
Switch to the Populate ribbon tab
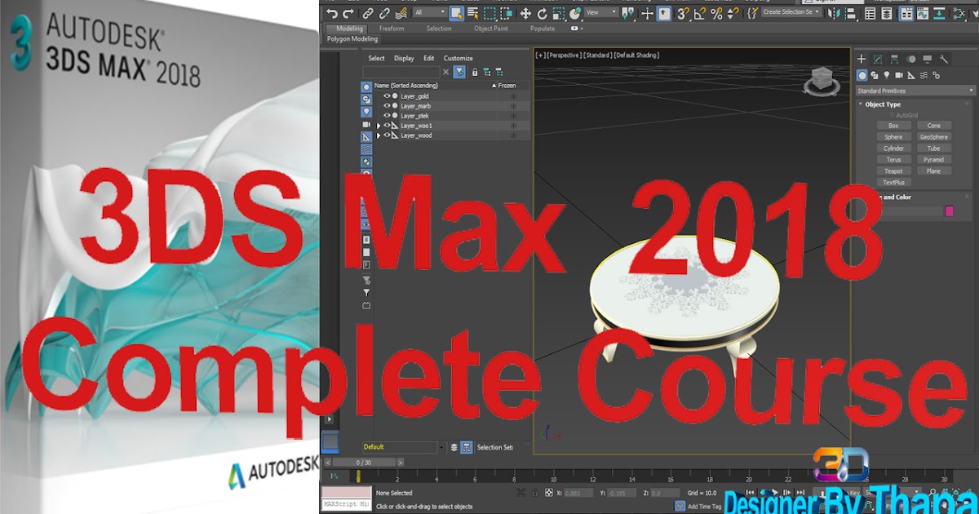pyautogui.click(x=543, y=29)
